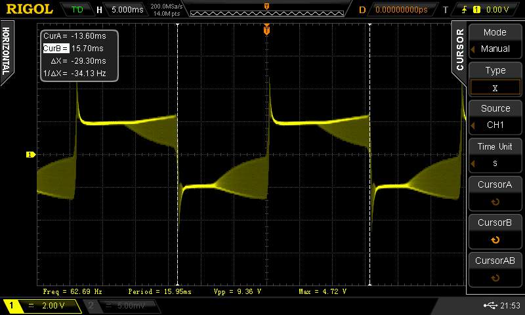This screenshot has width=525, height=315.
Task: Click the T'D trigger status indicator
Action: pyautogui.click(x=77, y=10)
